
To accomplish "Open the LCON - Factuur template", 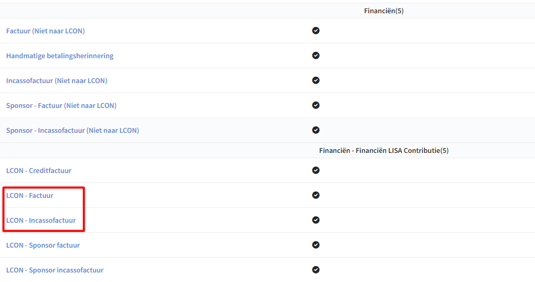I will click(30, 195).
